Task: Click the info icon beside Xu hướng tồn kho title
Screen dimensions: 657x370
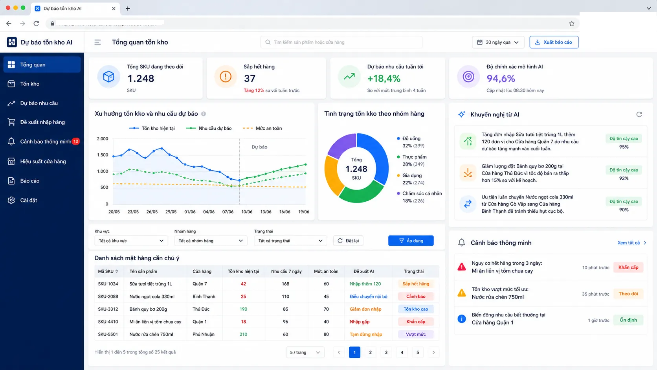Action: (x=204, y=114)
